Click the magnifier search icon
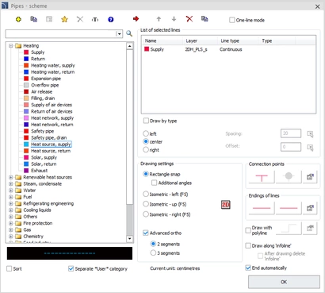This screenshot has height=293, width=325. coord(129,33)
